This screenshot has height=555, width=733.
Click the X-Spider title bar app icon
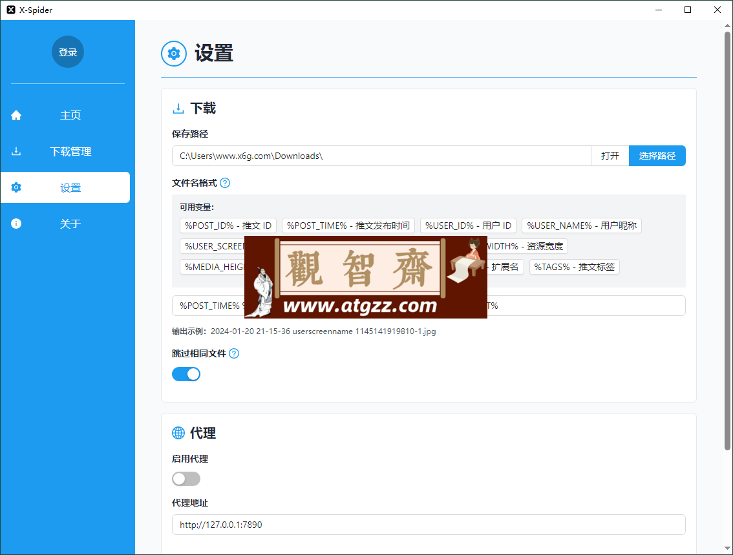tap(11, 10)
